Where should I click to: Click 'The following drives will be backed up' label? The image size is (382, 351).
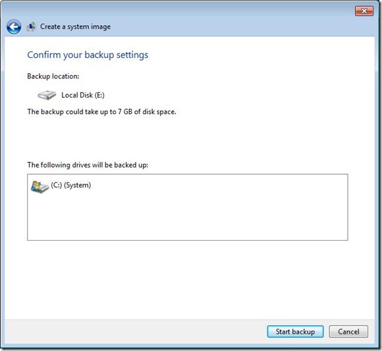coord(88,165)
